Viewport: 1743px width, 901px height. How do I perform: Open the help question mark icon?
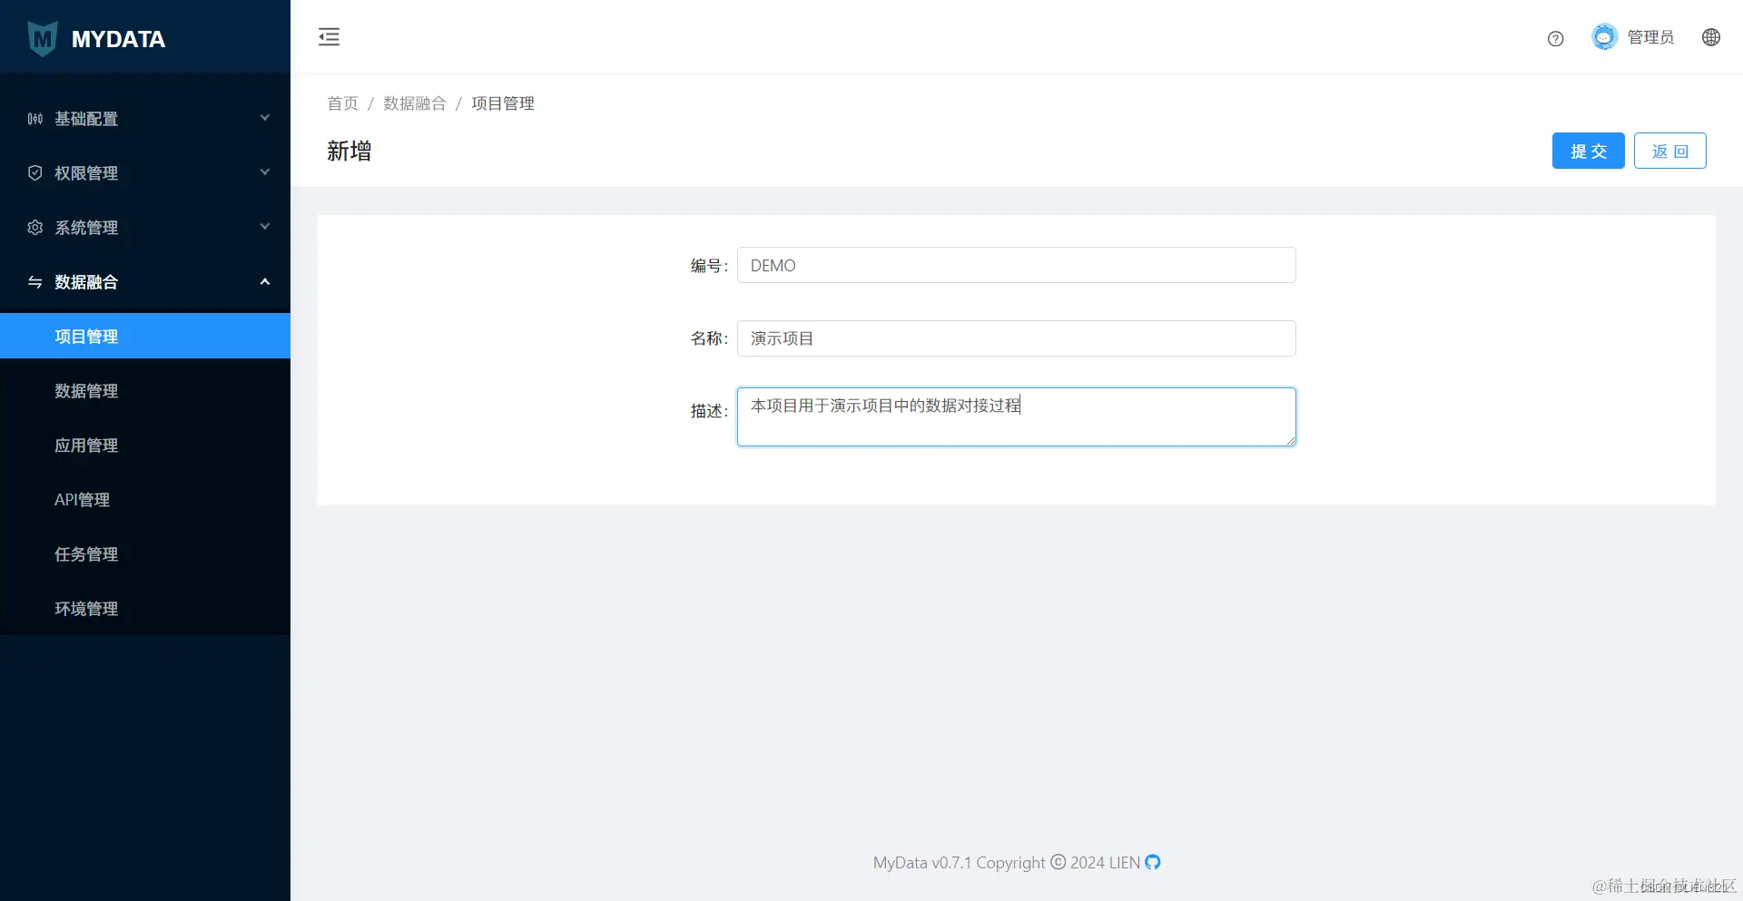tap(1555, 38)
